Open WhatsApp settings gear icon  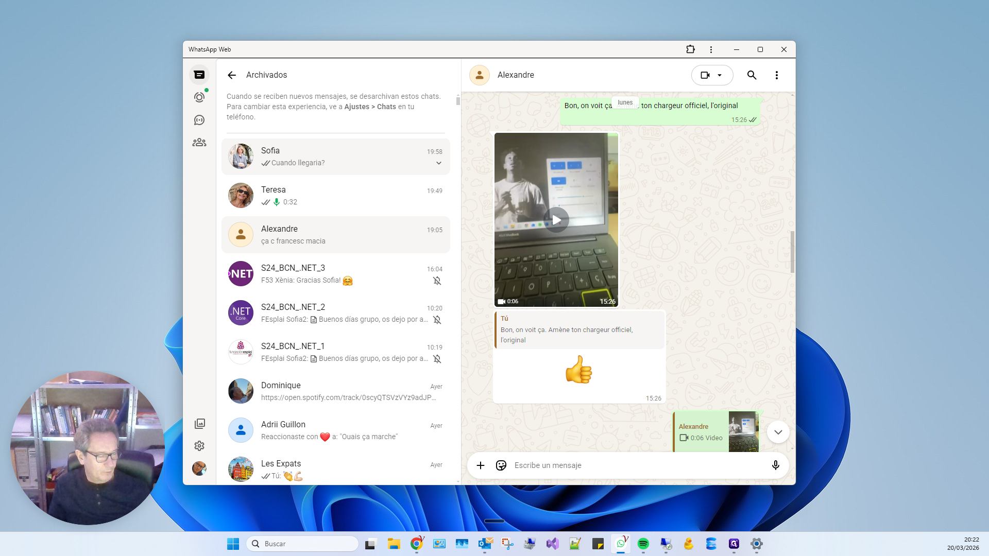point(199,446)
